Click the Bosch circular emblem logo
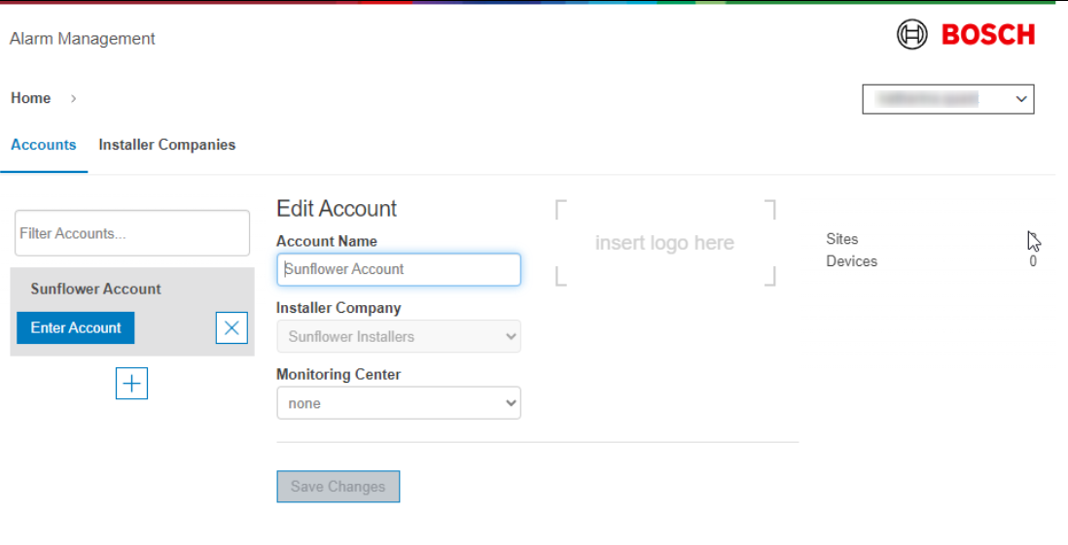 911,35
